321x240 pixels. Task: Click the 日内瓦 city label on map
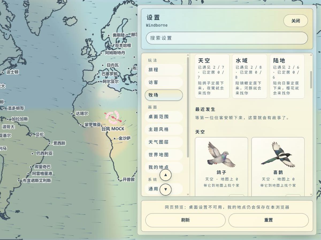113,65
